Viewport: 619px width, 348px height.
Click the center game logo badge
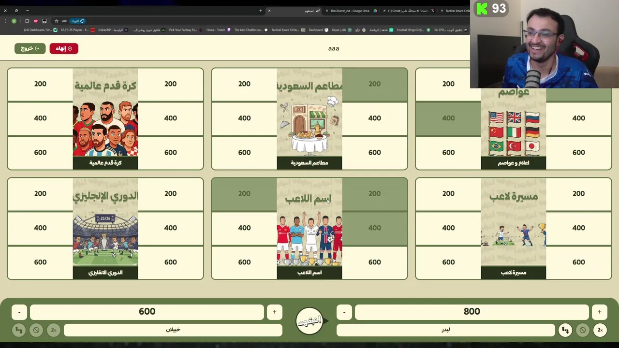click(x=309, y=321)
